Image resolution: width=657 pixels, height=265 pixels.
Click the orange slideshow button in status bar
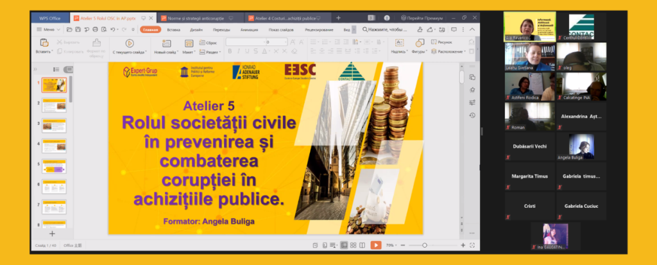(x=376, y=245)
